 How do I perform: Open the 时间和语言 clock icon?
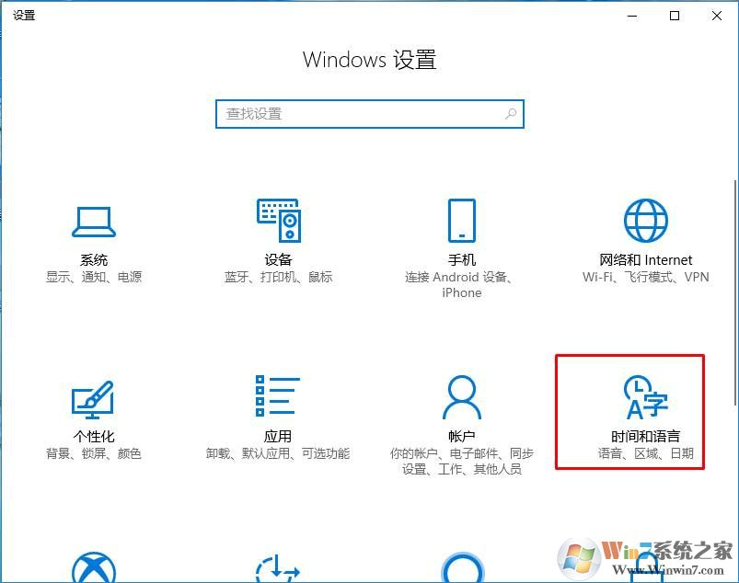click(x=646, y=397)
